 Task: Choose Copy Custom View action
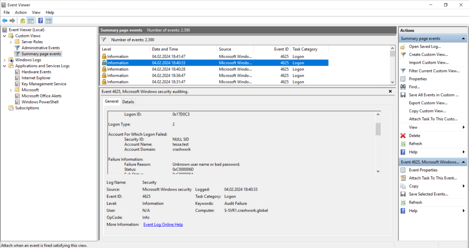(427, 111)
